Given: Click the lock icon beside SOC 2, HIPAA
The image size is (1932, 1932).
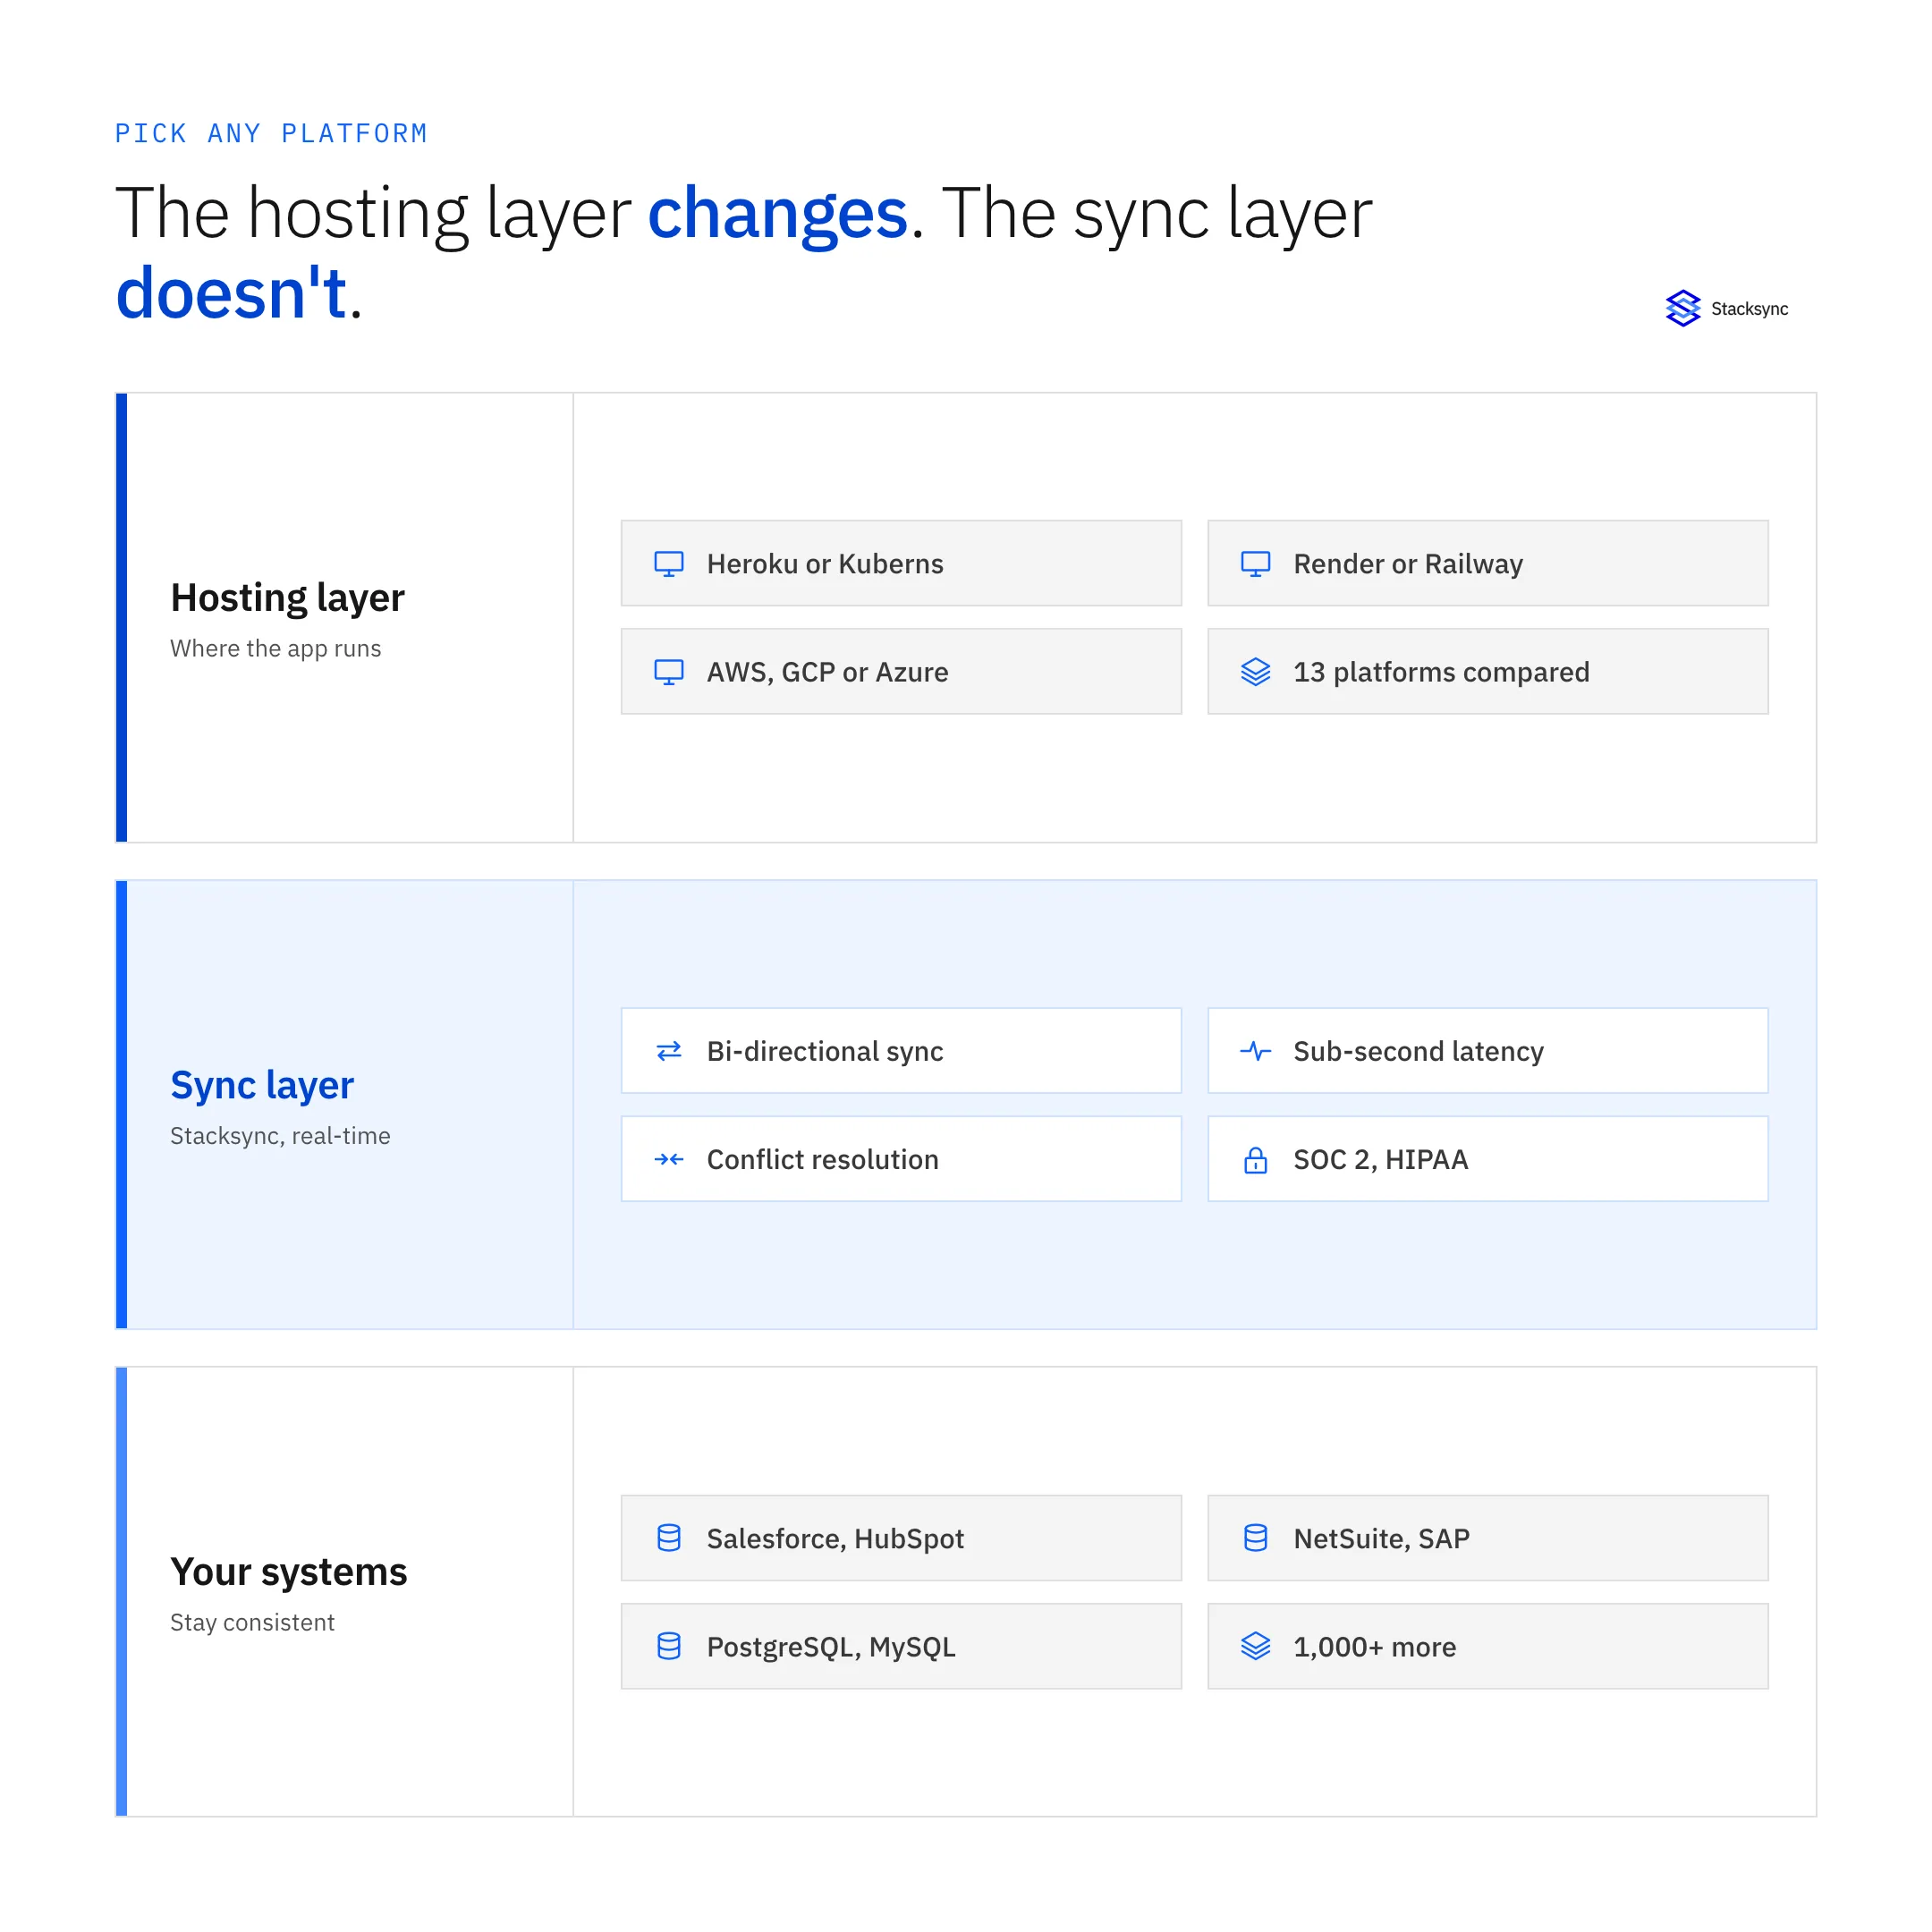Looking at the screenshot, I should coord(1256,1159).
